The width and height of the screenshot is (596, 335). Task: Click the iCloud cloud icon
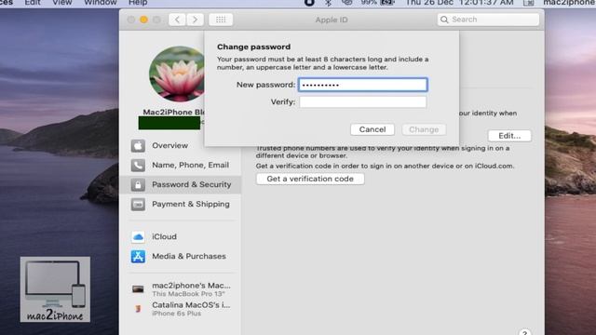[x=138, y=237]
